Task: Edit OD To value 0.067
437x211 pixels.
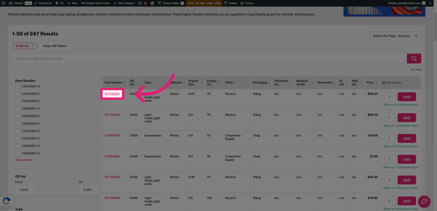Action: pos(89,190)
